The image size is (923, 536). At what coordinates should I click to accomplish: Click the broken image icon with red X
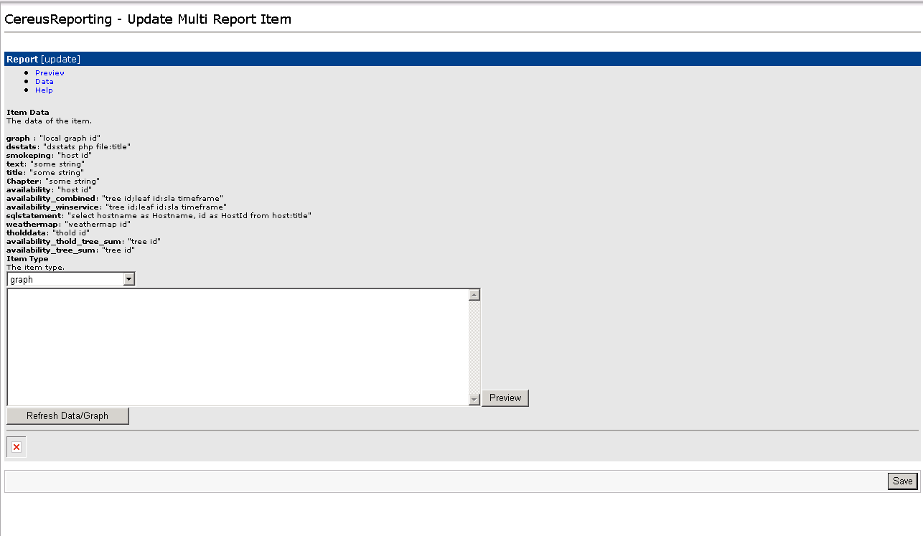click(x=17, y=447)
